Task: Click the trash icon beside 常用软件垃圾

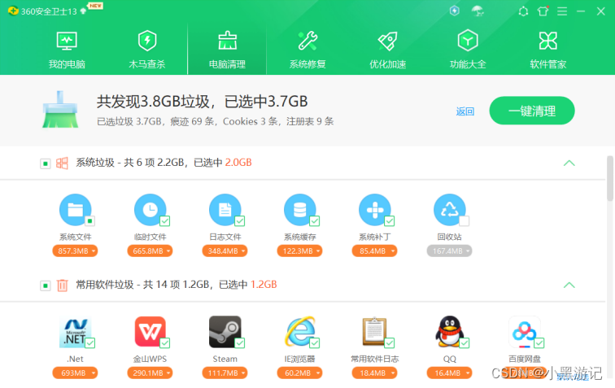Action: pos(62,286)
